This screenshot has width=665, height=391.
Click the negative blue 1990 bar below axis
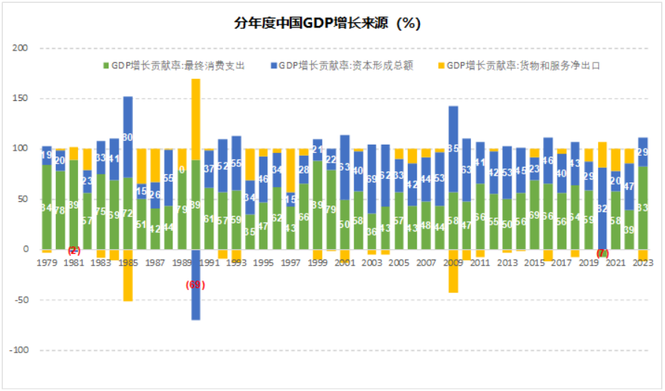195,285
